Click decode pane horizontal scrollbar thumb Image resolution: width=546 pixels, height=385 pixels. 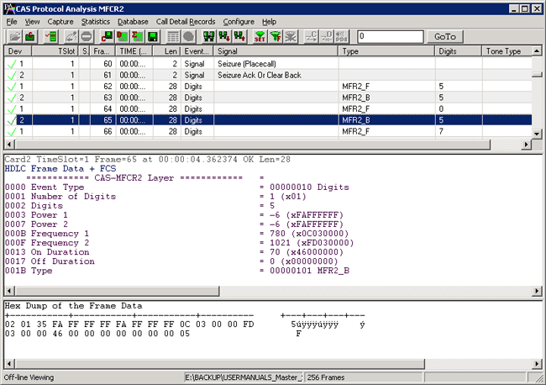[118, 291]
